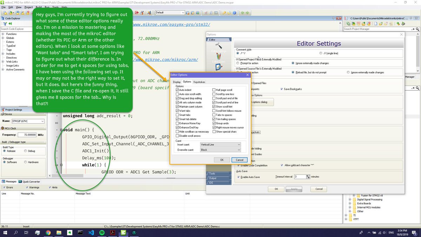
Task: Close the Options window with X
Action: 402,34
